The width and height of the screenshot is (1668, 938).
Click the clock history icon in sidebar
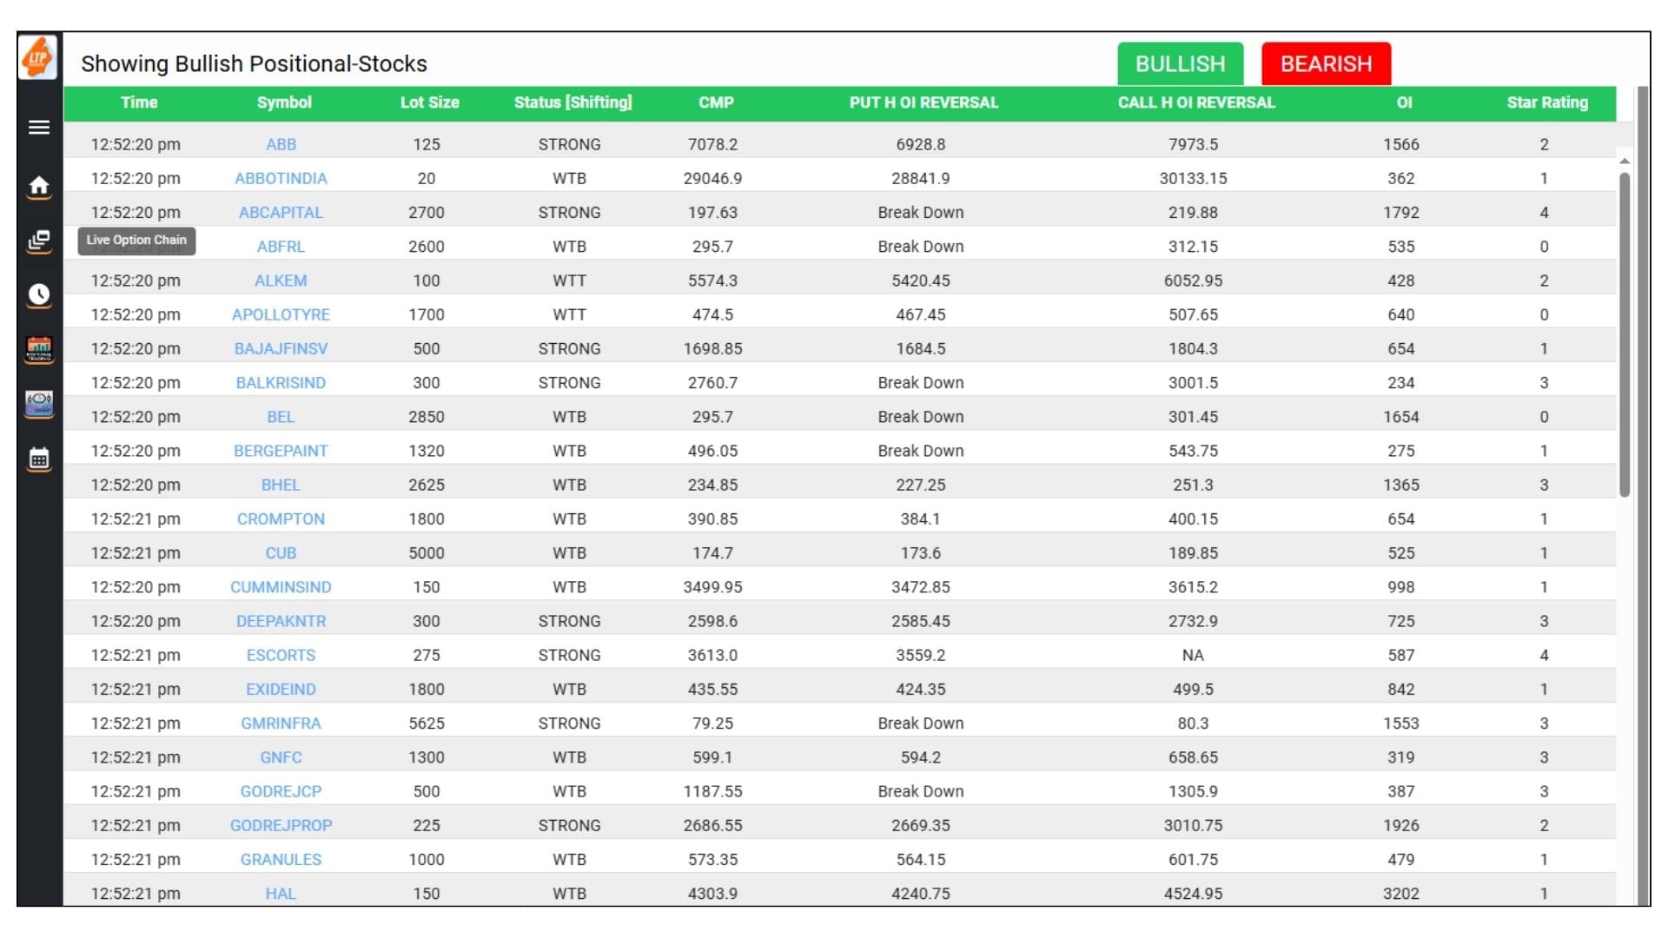point(38,295)
